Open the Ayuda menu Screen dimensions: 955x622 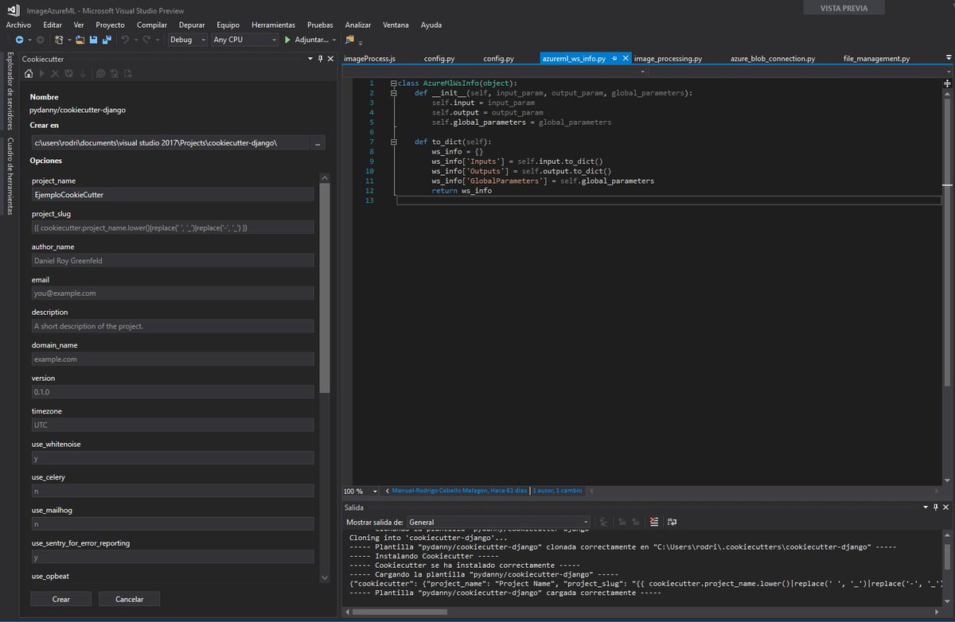point(431,25)
